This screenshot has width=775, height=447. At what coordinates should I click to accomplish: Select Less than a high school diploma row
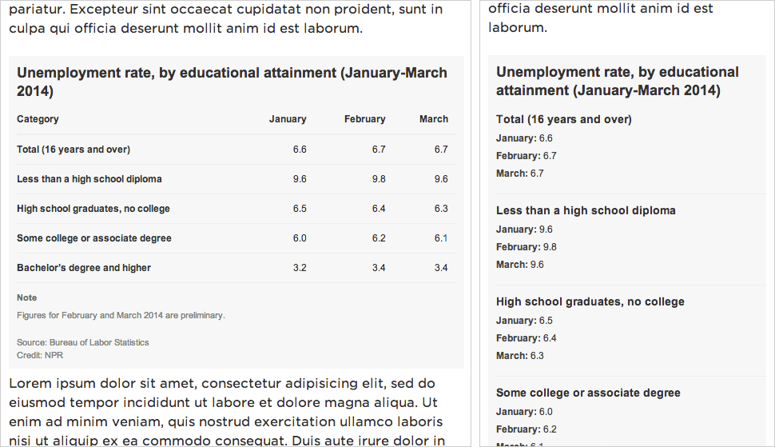point(236,179)
